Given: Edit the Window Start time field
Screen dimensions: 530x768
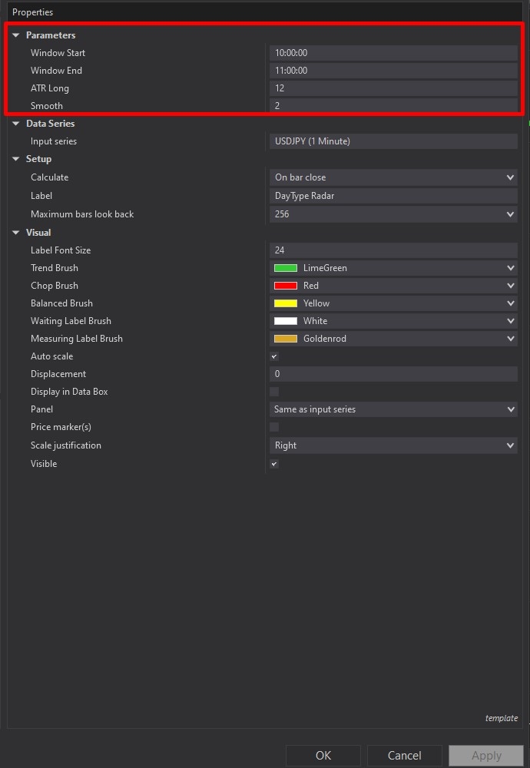Looking at the screenshot, I should pos(393,52).
